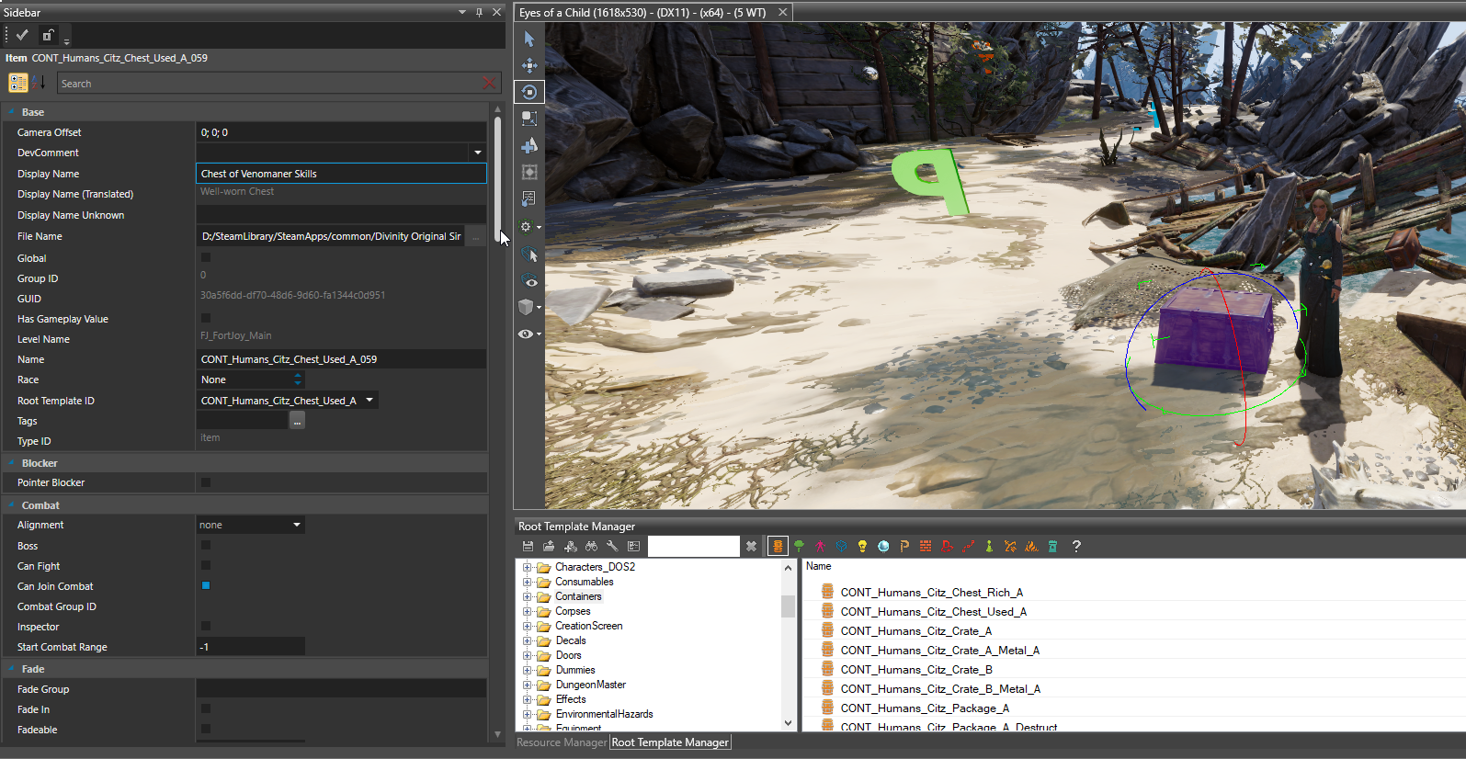Select the orange barrel item filter
This screenshot has height=759, width=1466.
click(778, 546)
